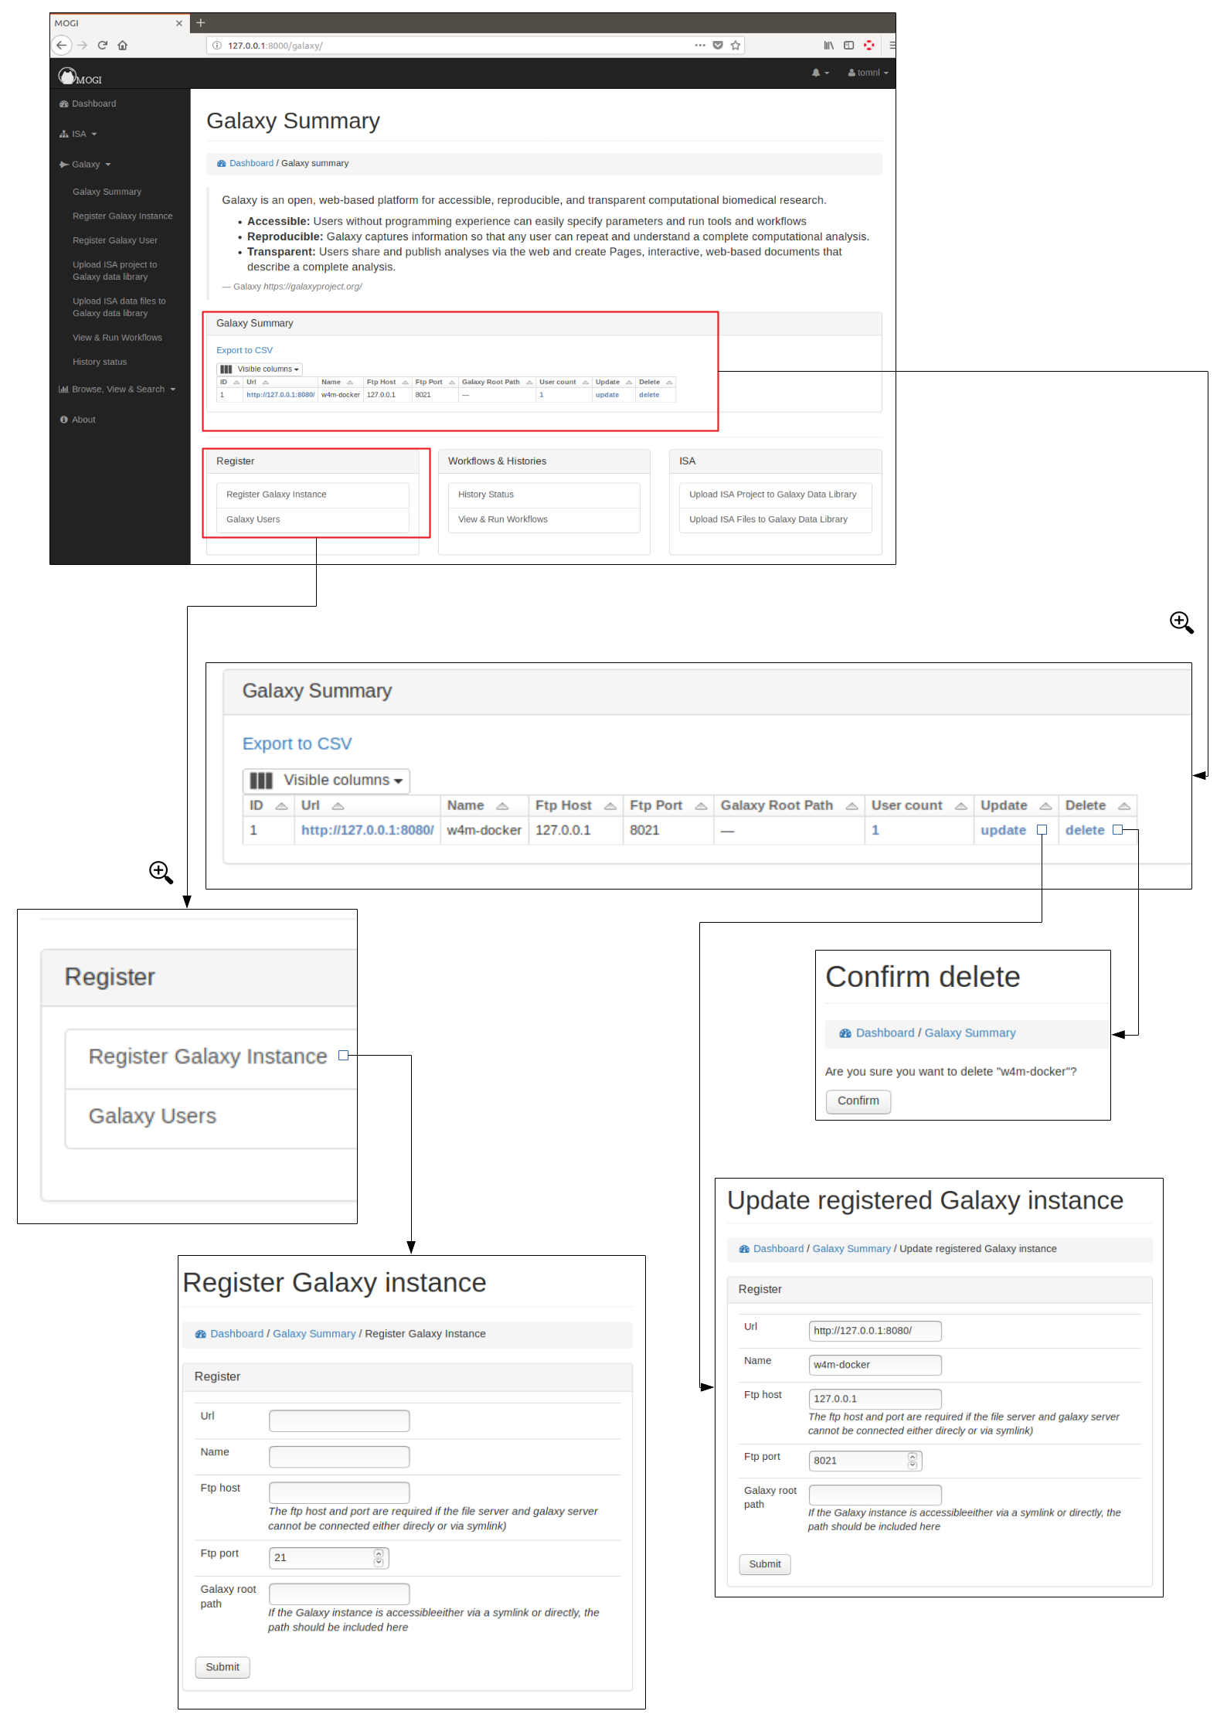Click the red extension icon in browser toolbar
This screenshot has height=1735, width=1227.
click(x=869, y=46)
